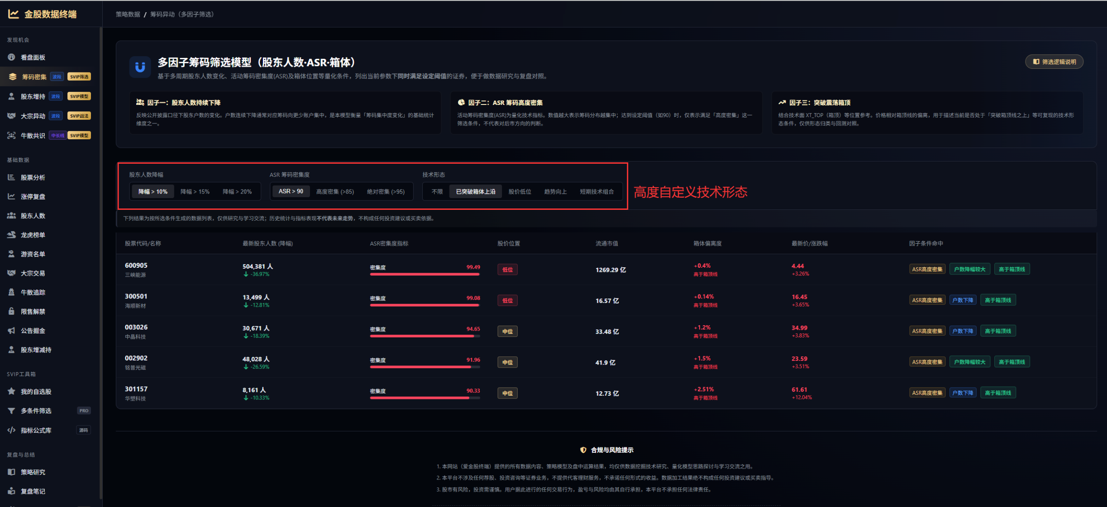Select the 降幅 > 15% filter option

[195, 192]
